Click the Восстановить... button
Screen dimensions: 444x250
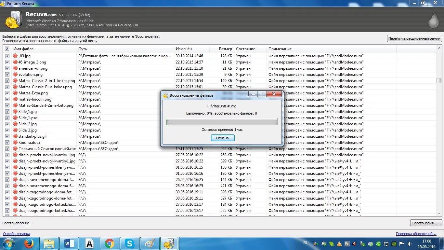(426, 223)
